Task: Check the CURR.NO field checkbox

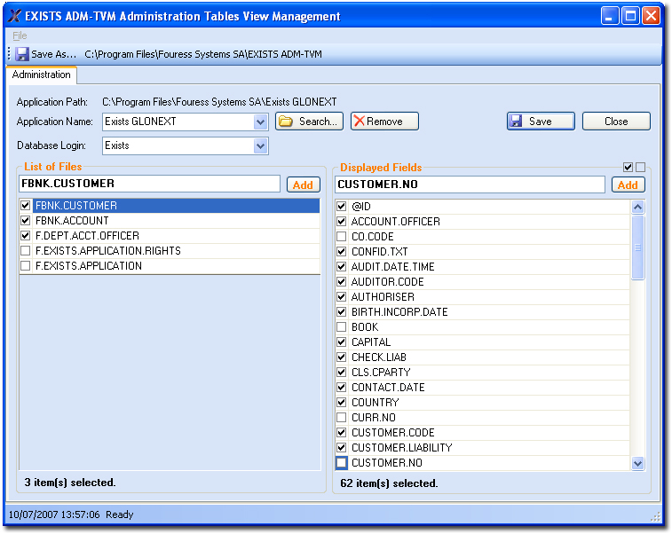Action: pyautogui.click(x=342, y=418)
